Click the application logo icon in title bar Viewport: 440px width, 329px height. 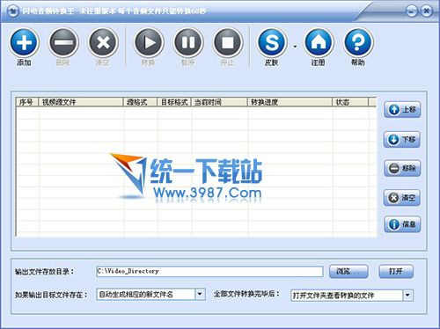[x=12, y=11]
